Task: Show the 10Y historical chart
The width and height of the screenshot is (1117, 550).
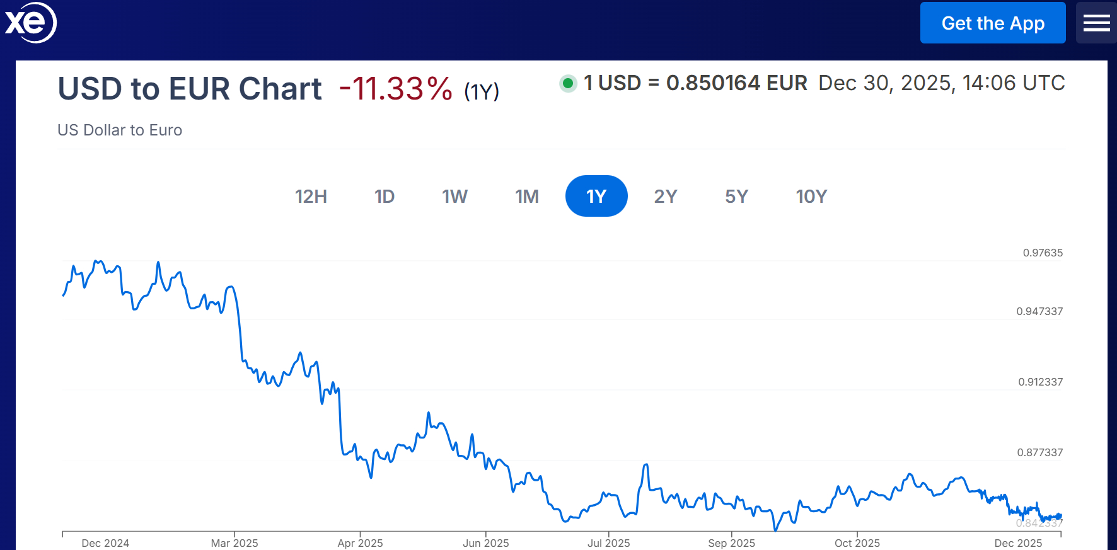Action: 811,197
